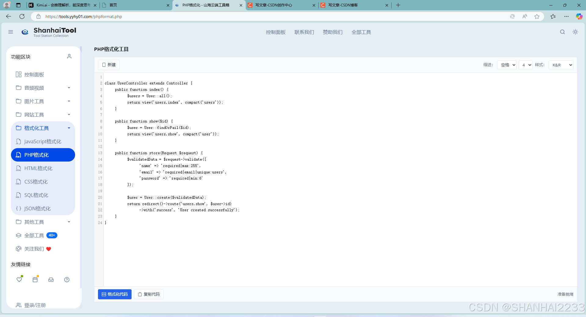Image resolution: width=586 pixels, height=317 pixels.
Task: Expand the 图片工具 menu arrow
Action: click(69, 101)
